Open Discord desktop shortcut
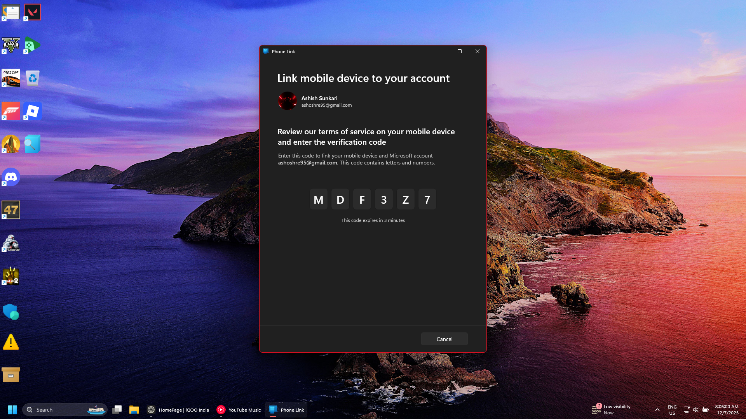The height and width of the screenshot is (419, 746). [x=11, y=177]
